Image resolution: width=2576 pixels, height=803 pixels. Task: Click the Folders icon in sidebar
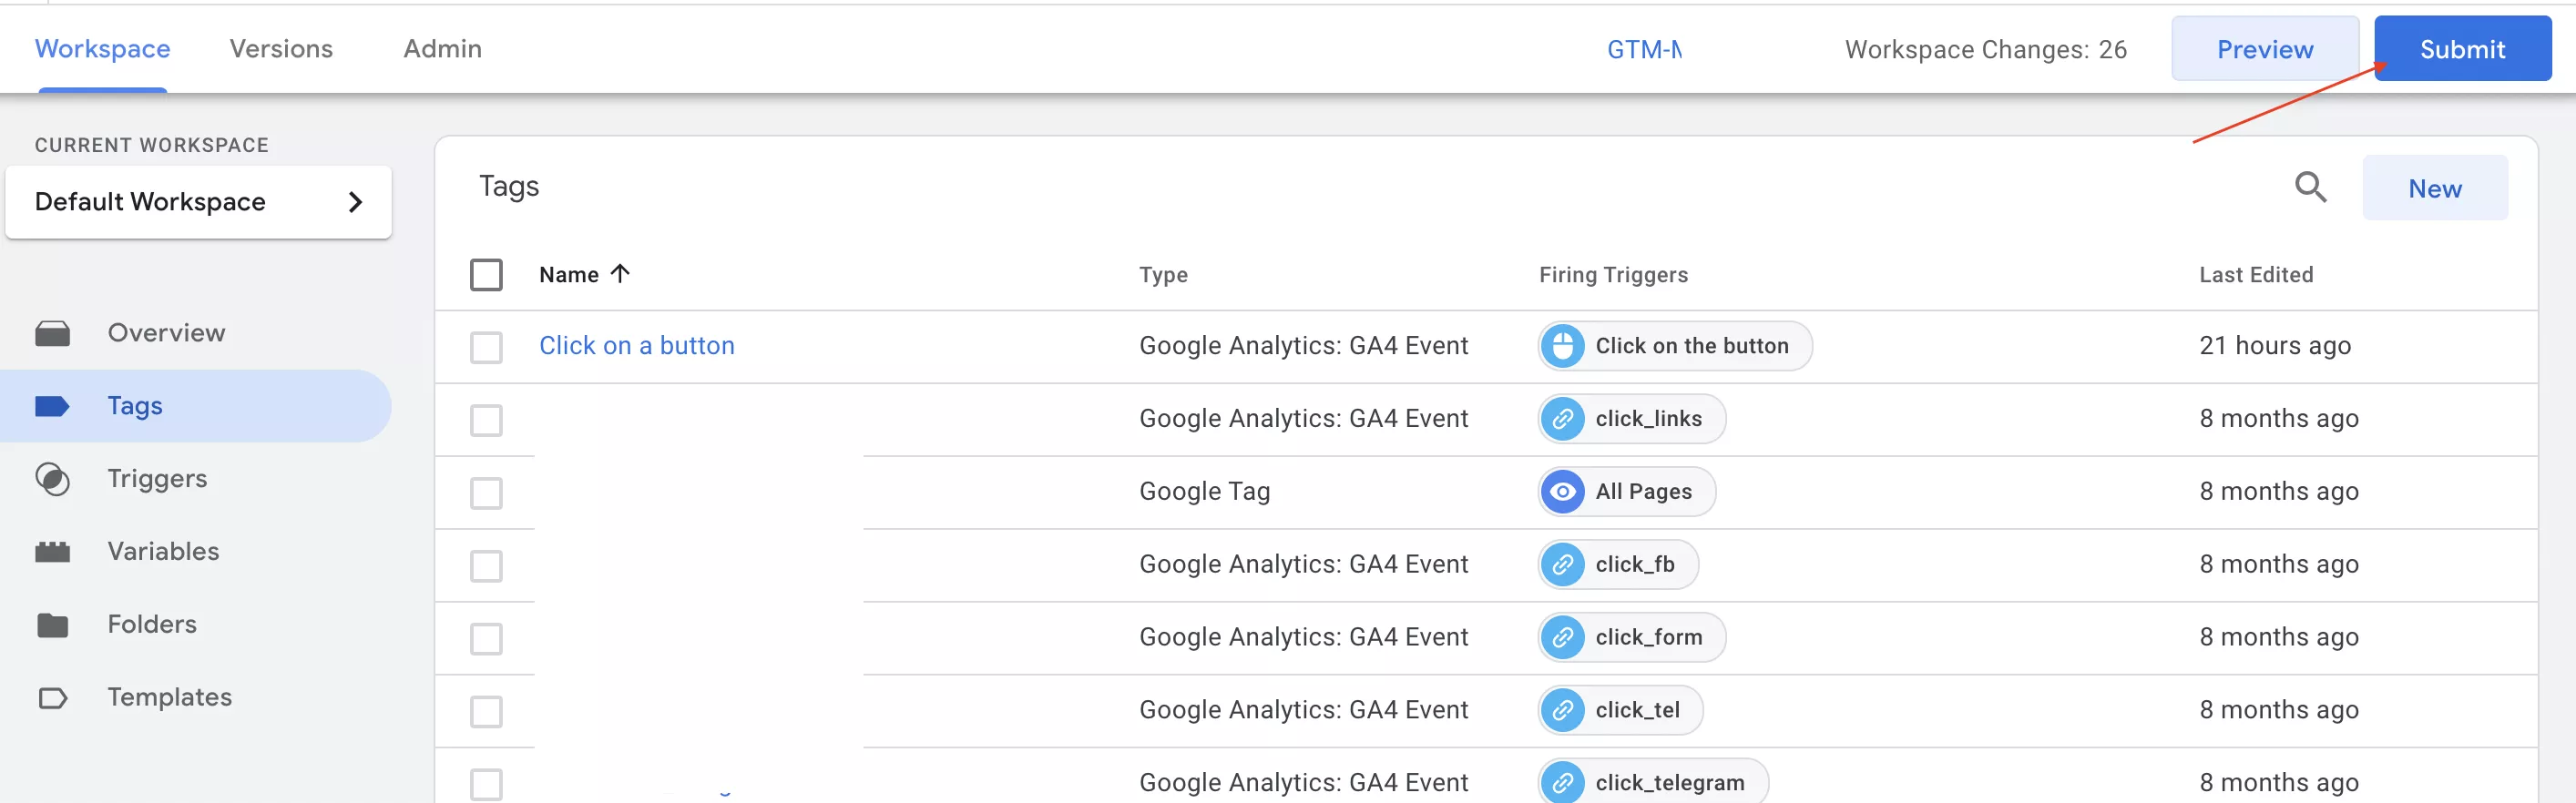click(x=52, y=625)
